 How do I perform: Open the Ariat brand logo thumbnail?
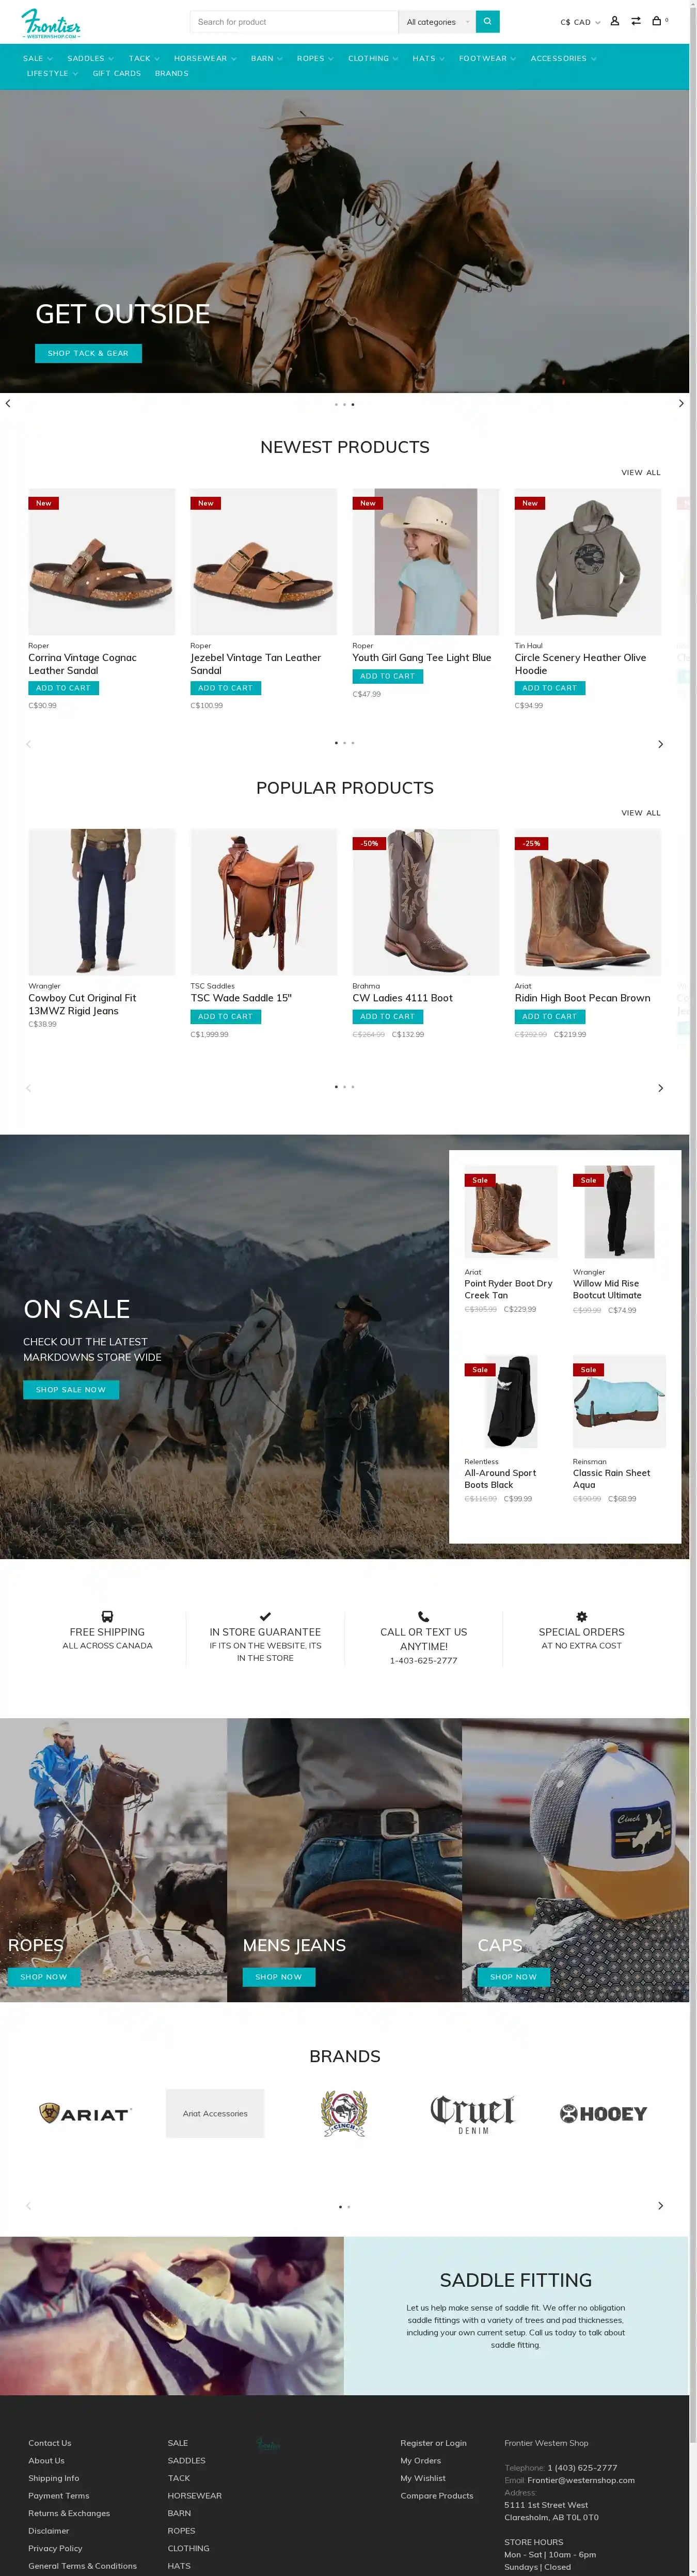(x=85, y=2112)
